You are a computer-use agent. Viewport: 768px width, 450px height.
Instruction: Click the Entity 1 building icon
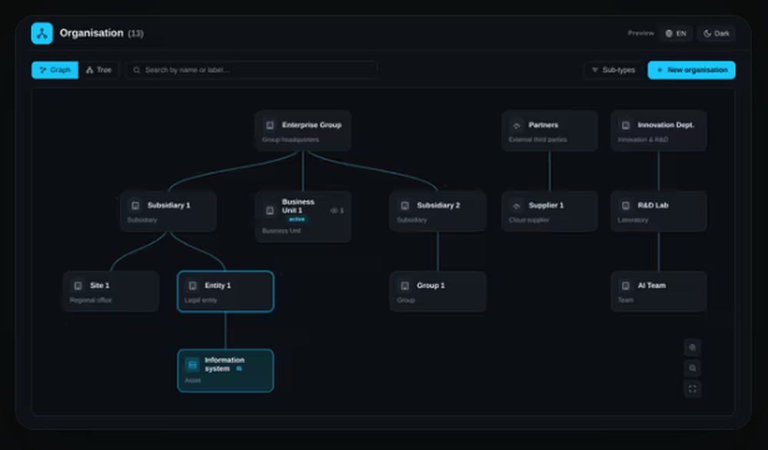pyautogui.click(x=193, y=286)
